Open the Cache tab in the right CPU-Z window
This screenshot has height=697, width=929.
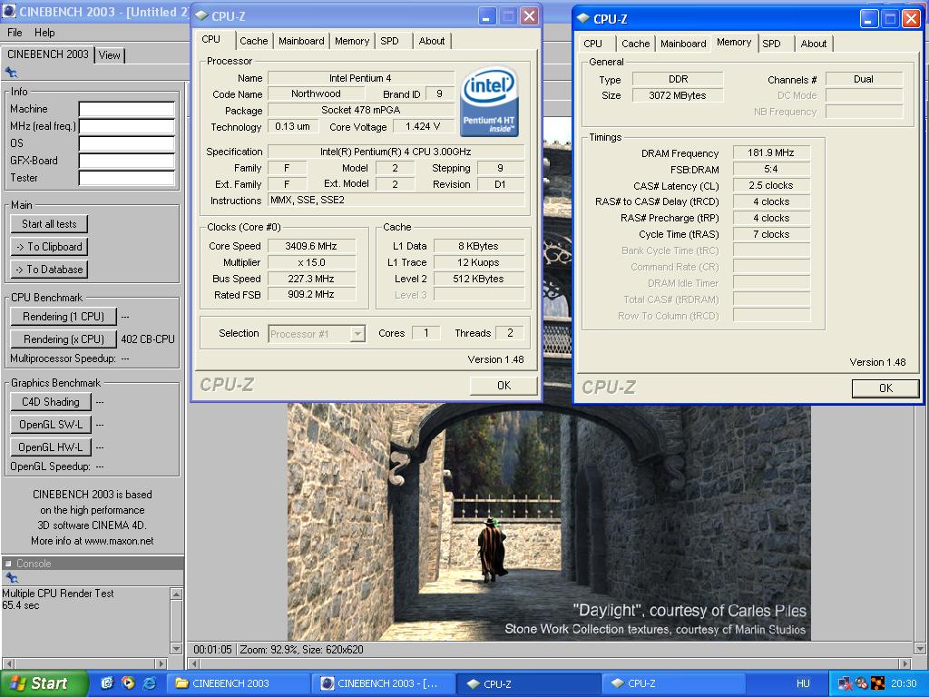[x=635, y=44]
